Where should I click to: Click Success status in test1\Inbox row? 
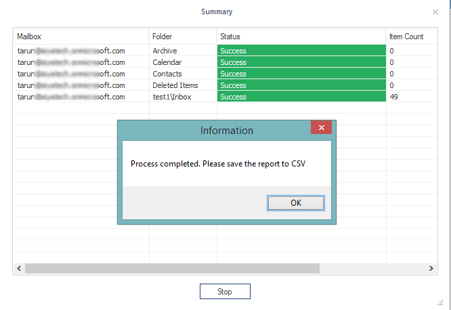(301, 96)
